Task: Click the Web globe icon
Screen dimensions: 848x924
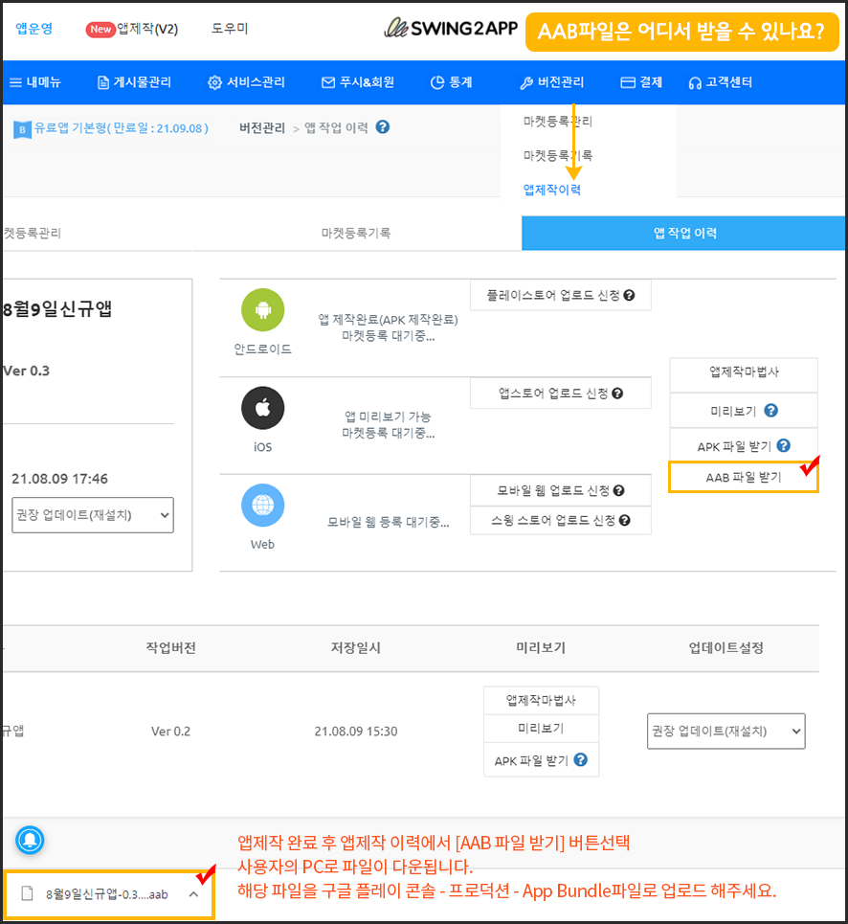Action: pos(262,506)
